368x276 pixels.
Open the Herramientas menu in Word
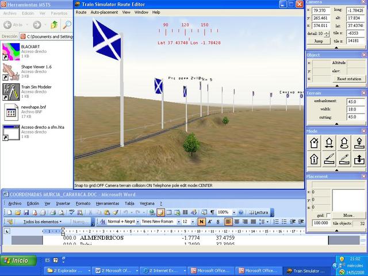[108, 203]
